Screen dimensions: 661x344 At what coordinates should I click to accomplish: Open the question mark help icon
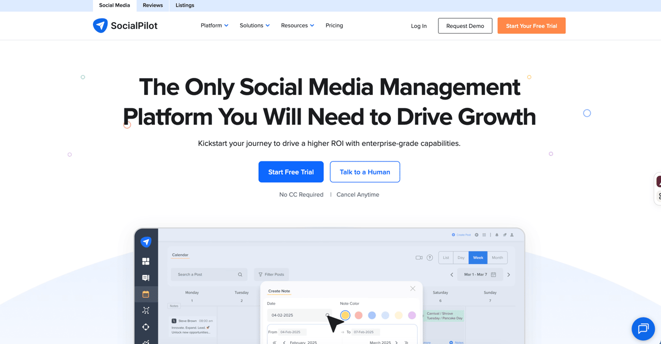(x=430, y=257)
